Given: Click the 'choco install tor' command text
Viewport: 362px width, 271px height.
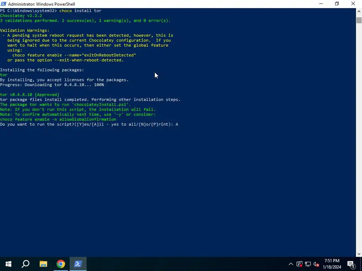Looking at the screenshot, I should [x=80, y=11].
